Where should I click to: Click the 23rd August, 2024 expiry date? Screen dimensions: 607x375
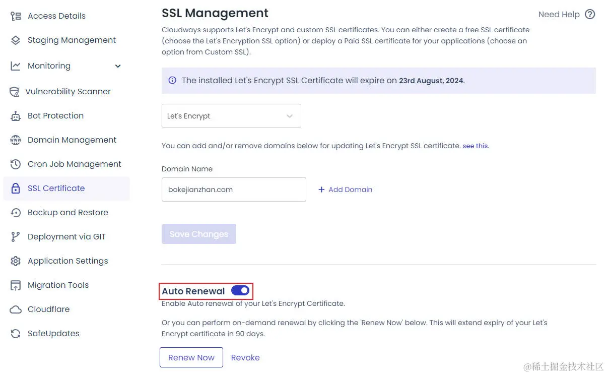[x=432, y=81]
